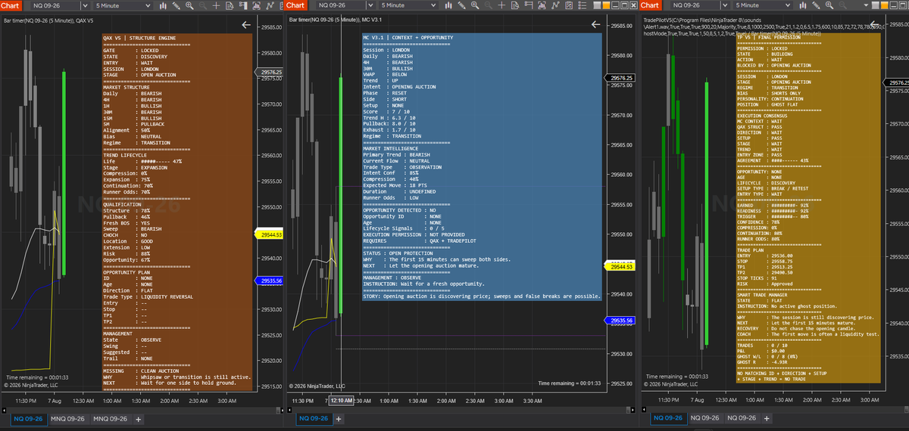The image size is (909, 431).
Task: Switch to second NQ 09-26 tab, right window
Action: click(705, 418)
